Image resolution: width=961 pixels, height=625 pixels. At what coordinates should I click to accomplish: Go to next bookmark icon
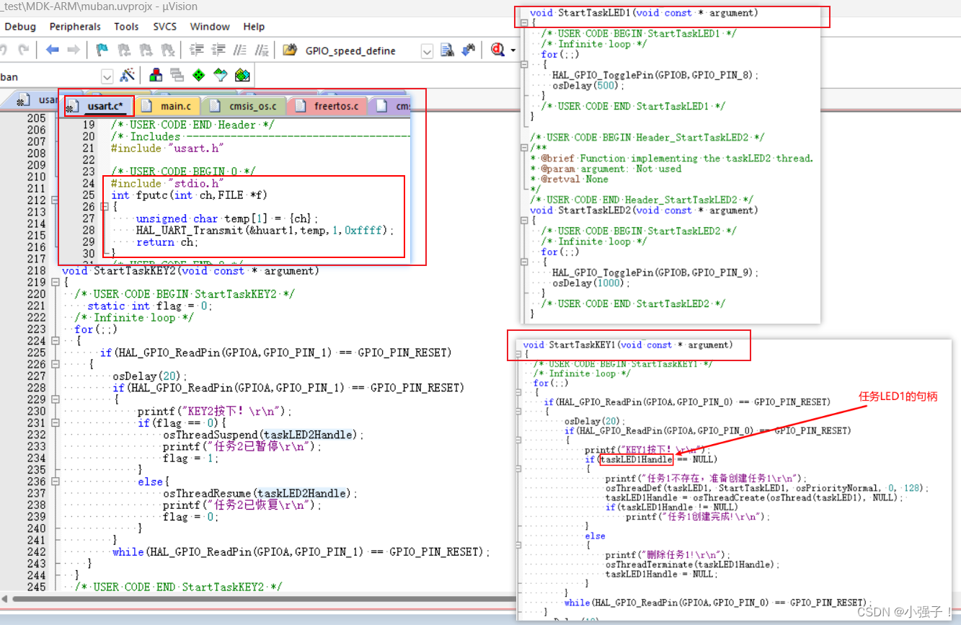tap(146, 50)
